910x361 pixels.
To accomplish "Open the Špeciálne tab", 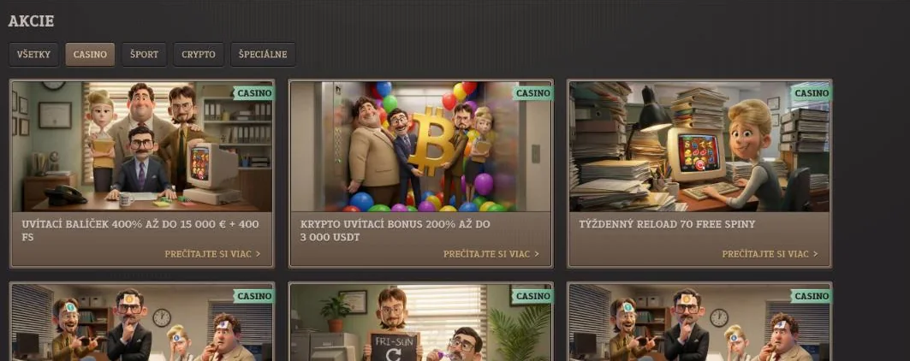I will tap(263, 55).
